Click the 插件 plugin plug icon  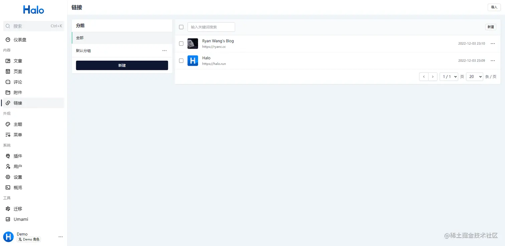tap(8, 156)
